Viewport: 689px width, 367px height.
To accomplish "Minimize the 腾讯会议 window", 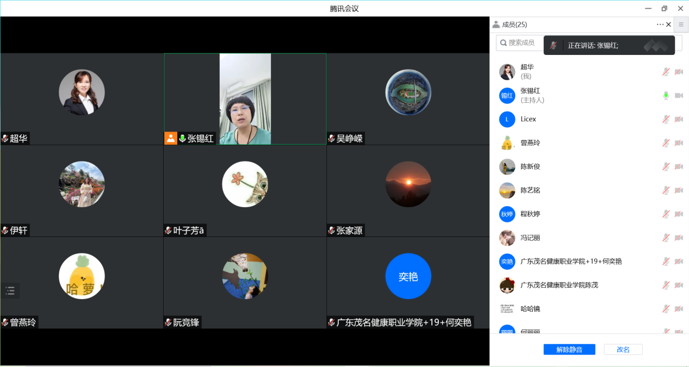I will coord(648,8).
